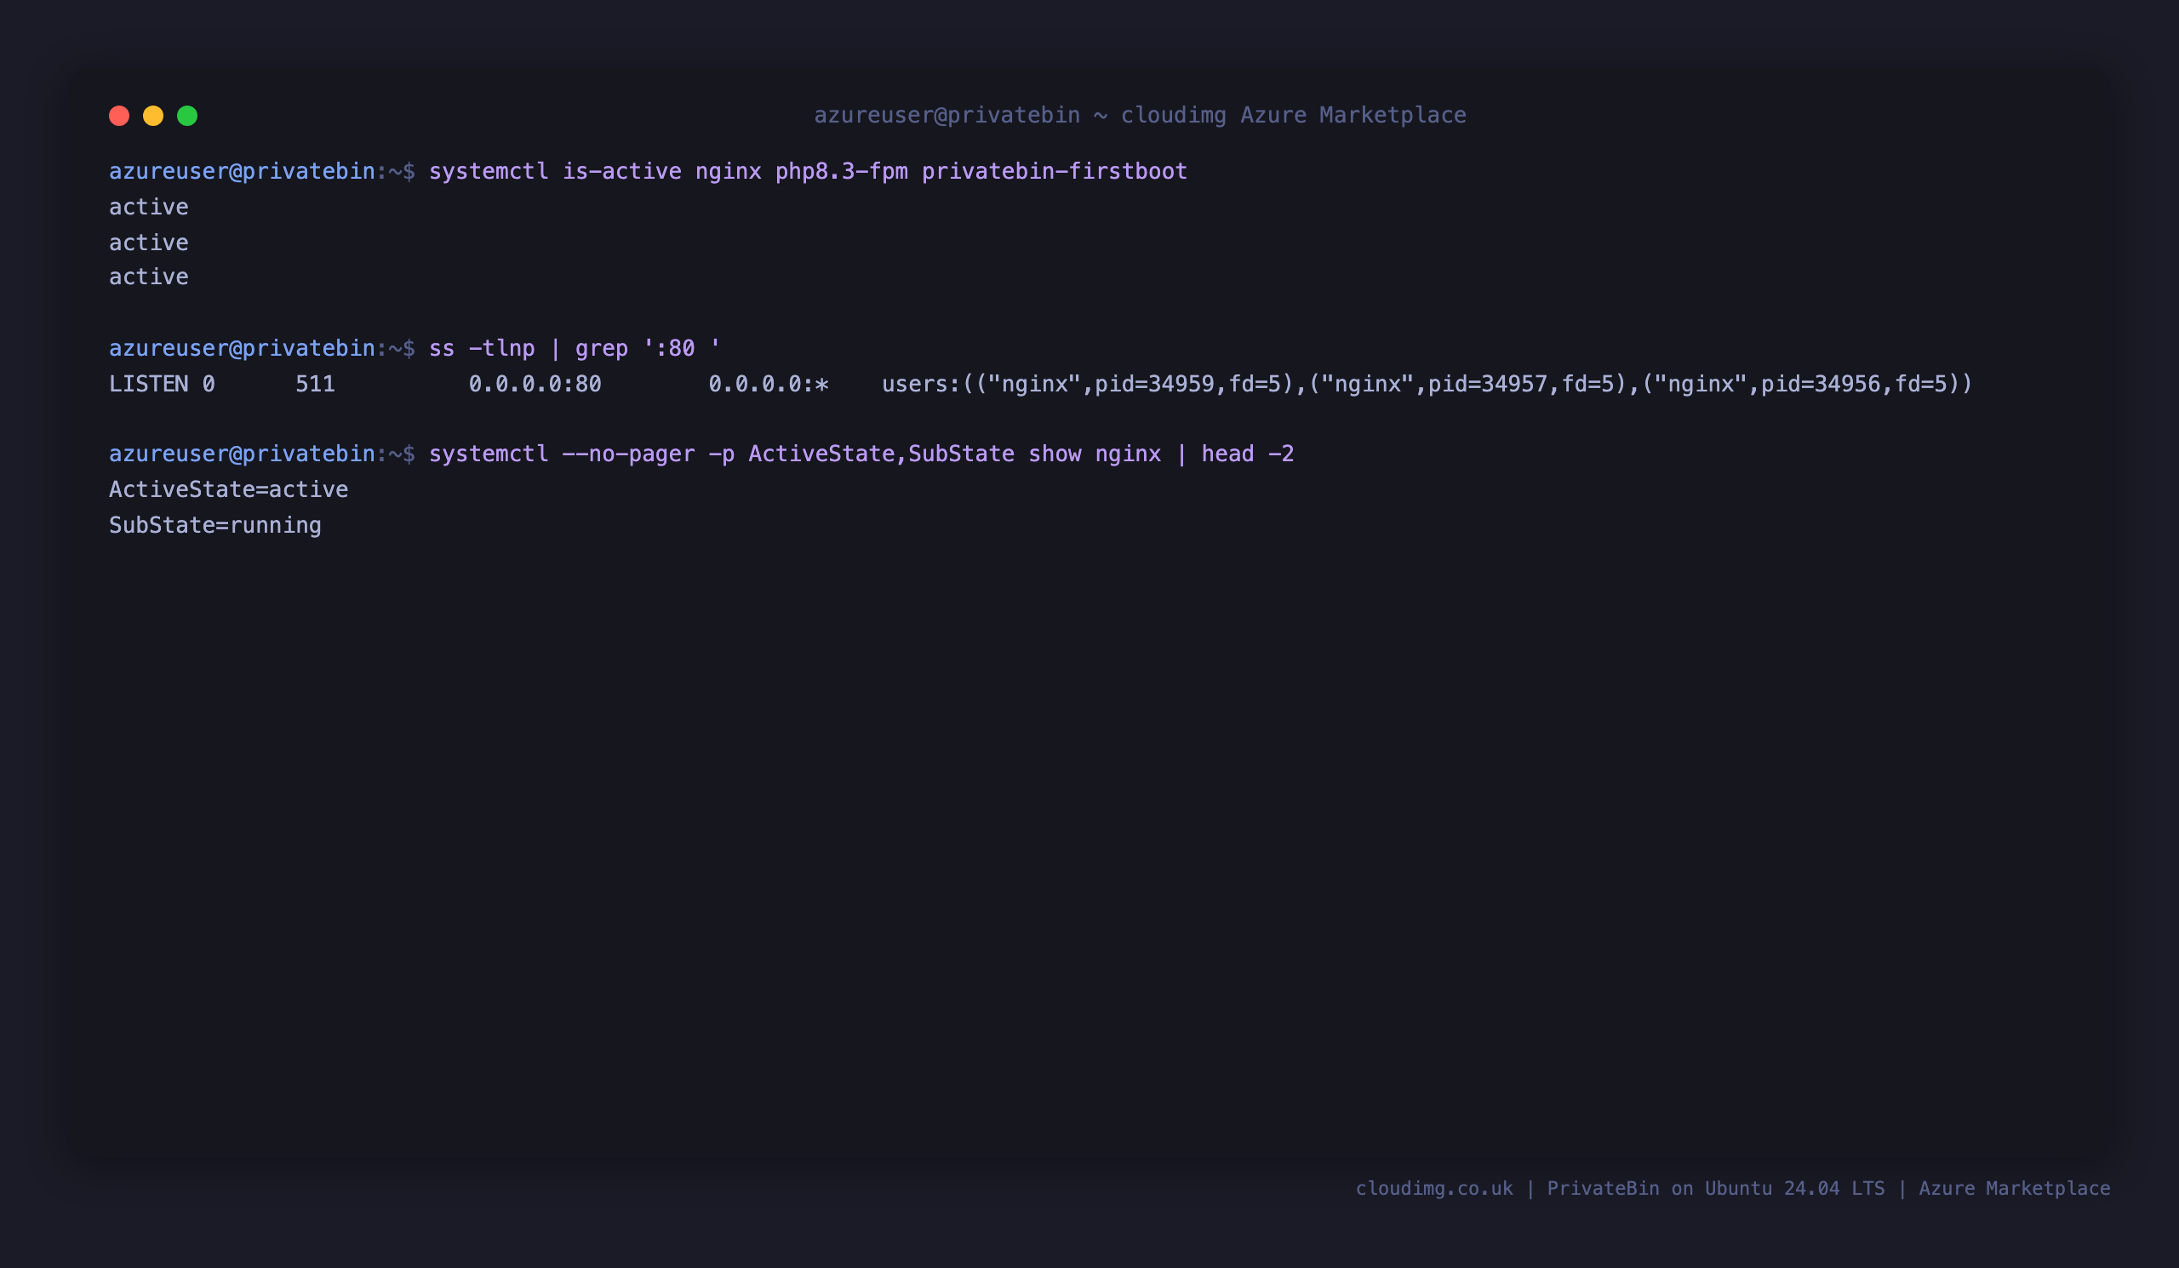The height and width of the screenshot is (1268, 2179).
Task: Click the '0.0.0.0:80' local address
Action: coord(535,384)
